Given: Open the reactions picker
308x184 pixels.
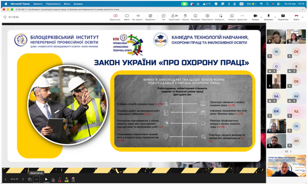Looking at the screenshot, I should pos(195,17).
